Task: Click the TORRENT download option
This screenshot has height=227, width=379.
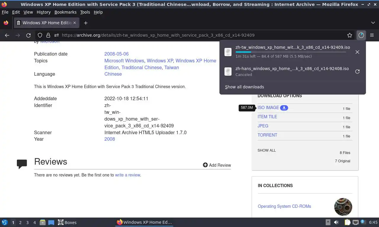Action: point(267,135)
